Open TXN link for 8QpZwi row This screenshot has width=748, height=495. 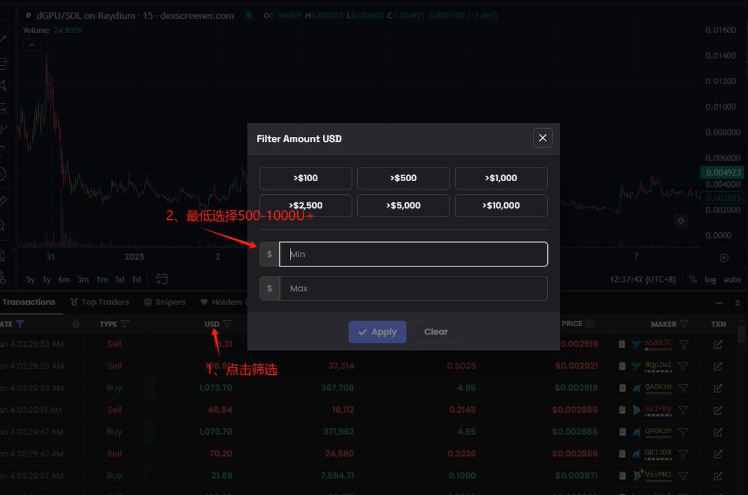pyautogui.click(x=718, y=366)
